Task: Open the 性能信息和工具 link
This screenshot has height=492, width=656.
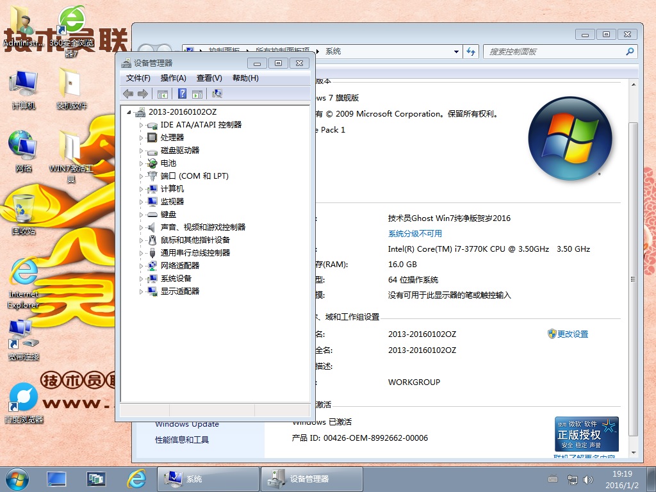Action: (182, 439)
